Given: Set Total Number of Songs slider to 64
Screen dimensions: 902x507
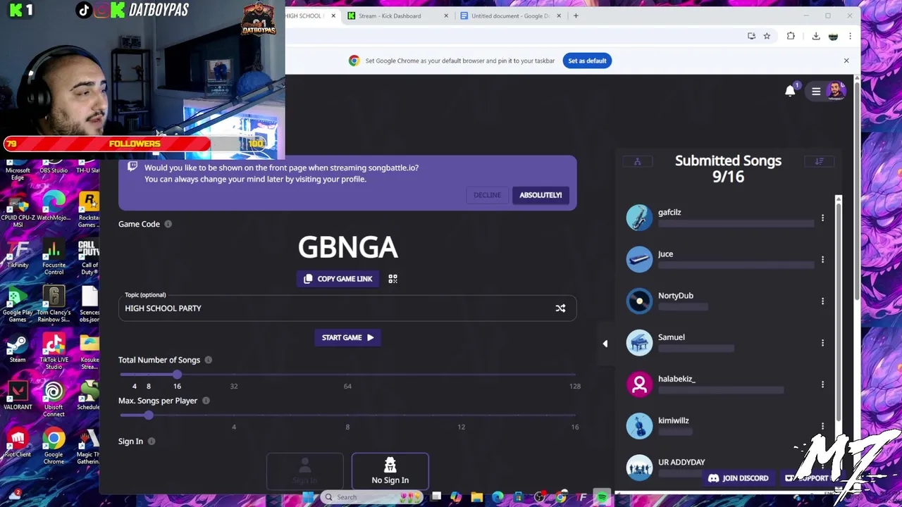Looking at the screenshot, I should (x=347, y=375).
